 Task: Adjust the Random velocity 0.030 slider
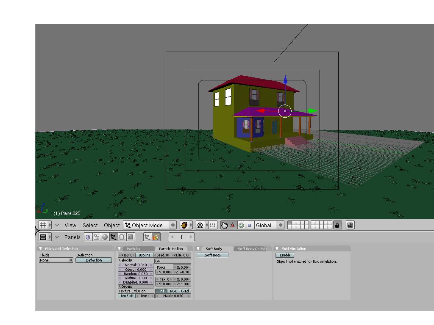(x=136, y=274)
